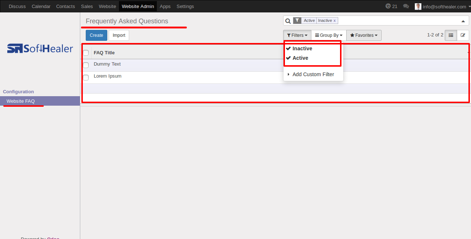Open the @ mentions notification counter

[391, 6]
